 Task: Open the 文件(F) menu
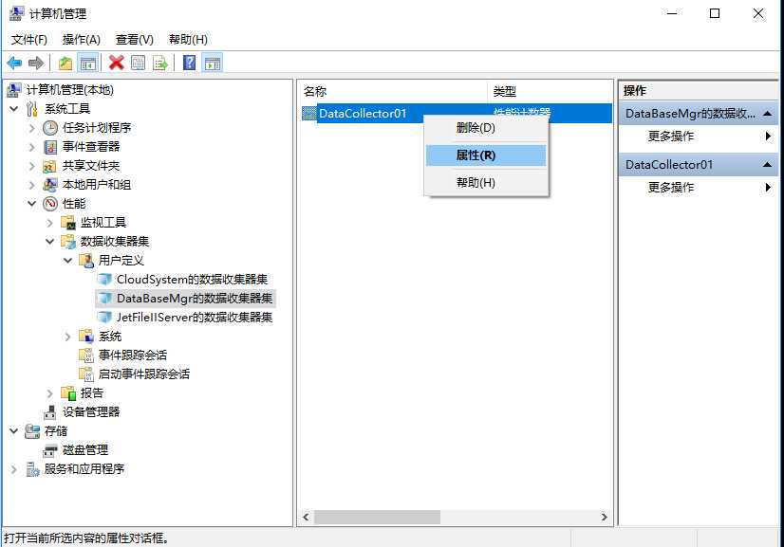(29, 40)
